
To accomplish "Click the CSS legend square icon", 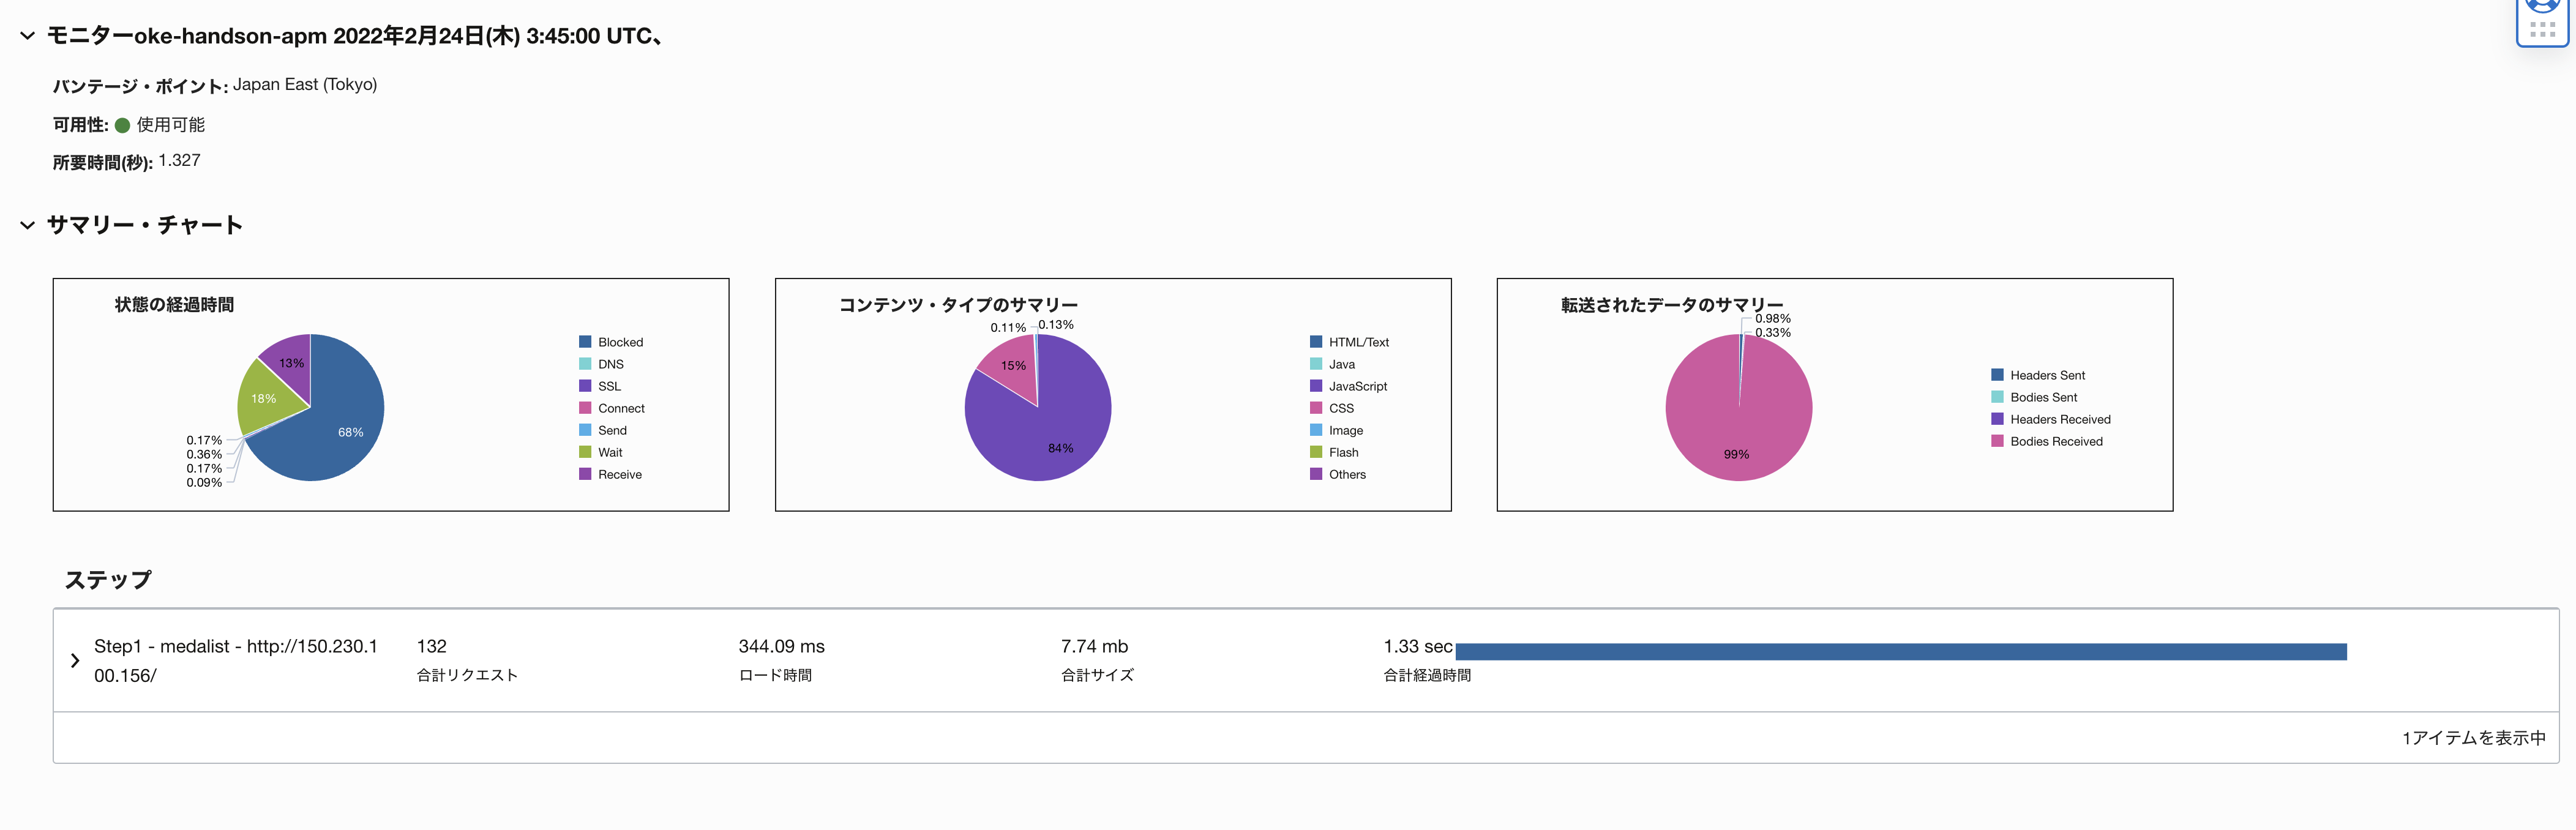I will coord(1316,408).
